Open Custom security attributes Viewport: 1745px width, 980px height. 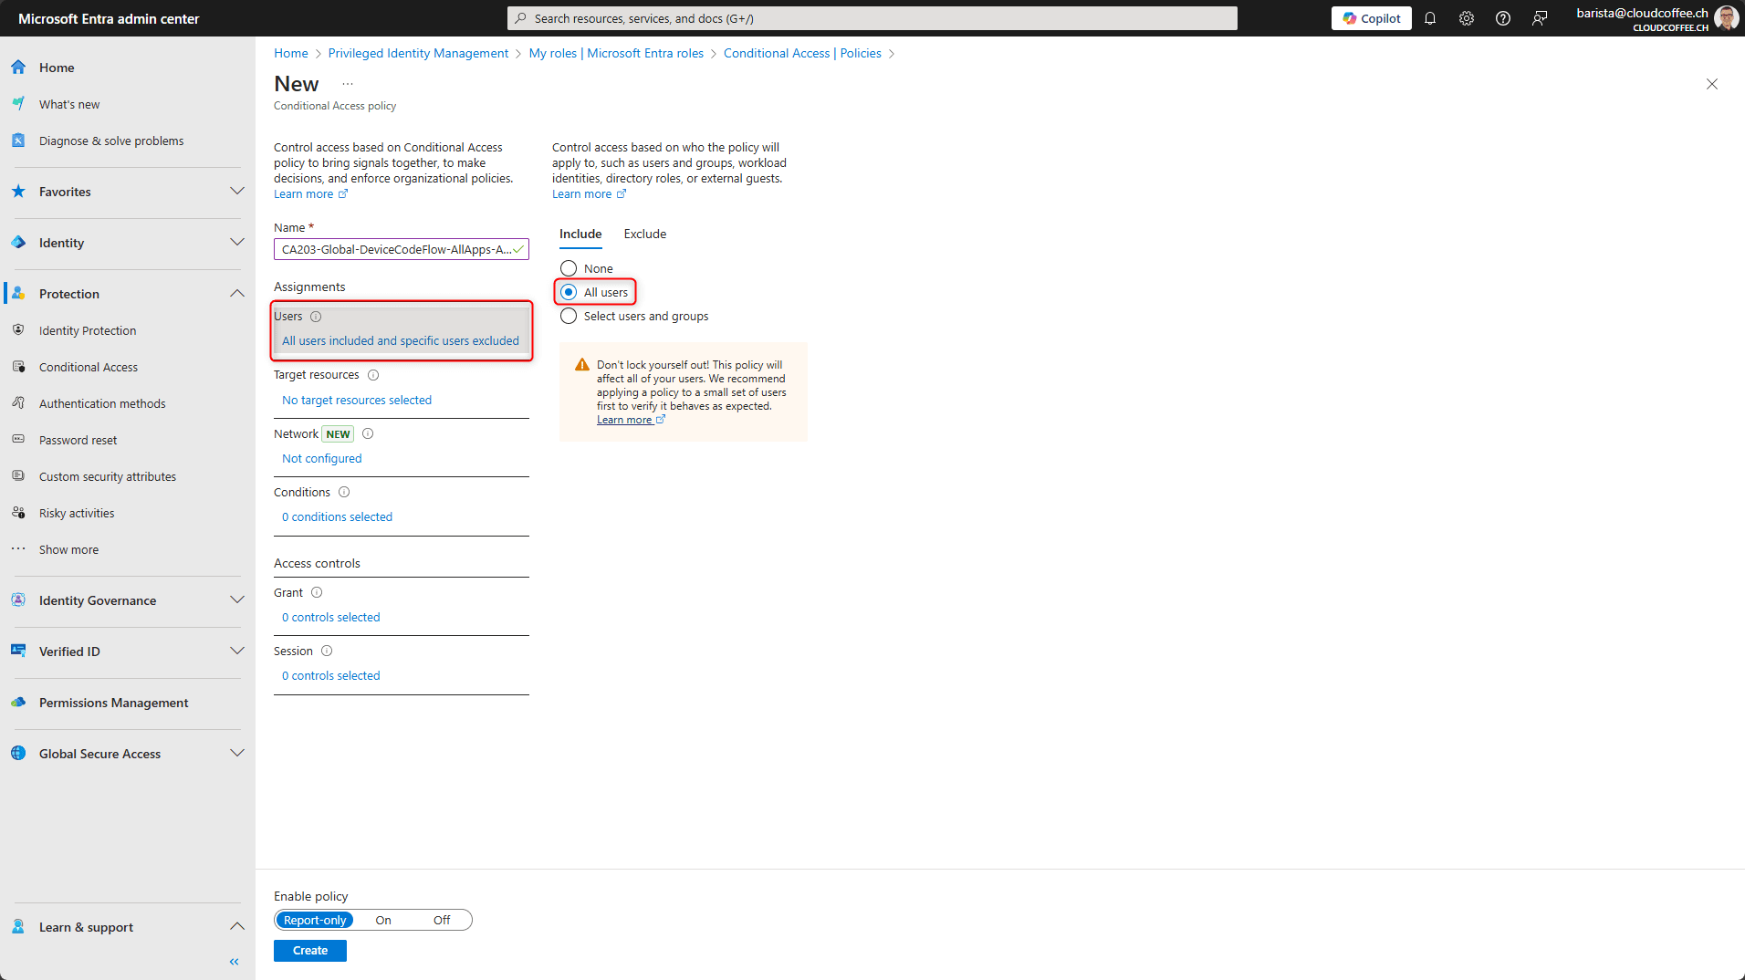coord(107,476)
